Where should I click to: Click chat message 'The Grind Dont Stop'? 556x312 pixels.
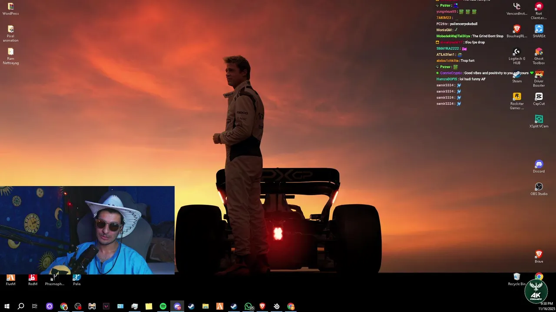tap(488, 36)
